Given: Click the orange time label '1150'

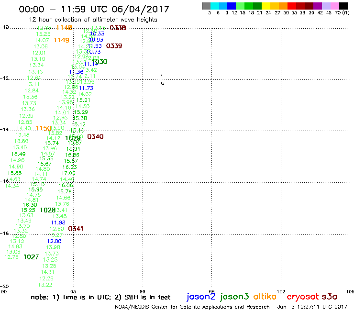Looking at the screenshot, I should (44, 128).
